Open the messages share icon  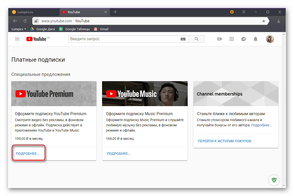(x=244, y=39)
